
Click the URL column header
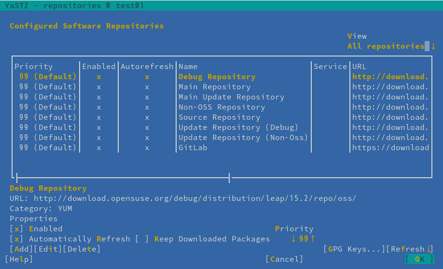point(359,67)
